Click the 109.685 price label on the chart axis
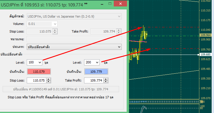214x113 pixels. click(x=206, y=55)
